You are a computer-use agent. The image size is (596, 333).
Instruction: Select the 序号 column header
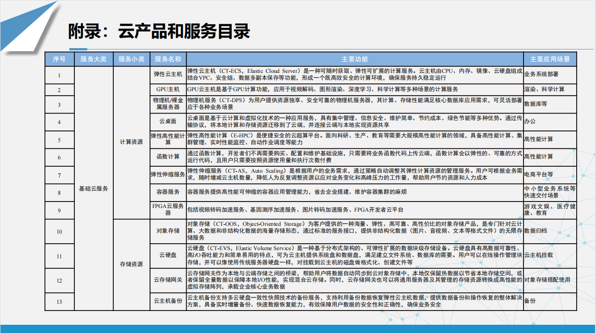(x=59, y=59)
